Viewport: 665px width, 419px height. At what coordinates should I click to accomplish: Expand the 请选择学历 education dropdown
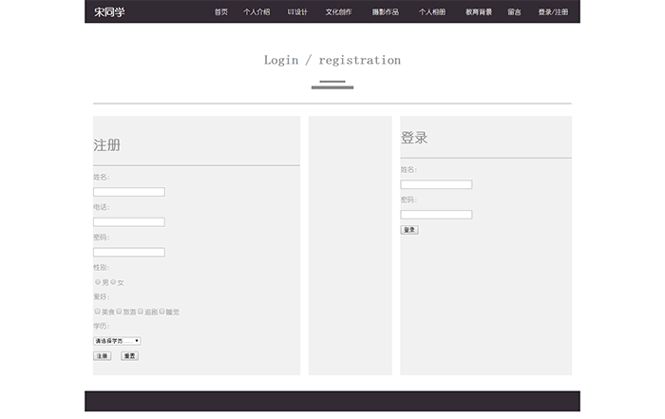117,340
